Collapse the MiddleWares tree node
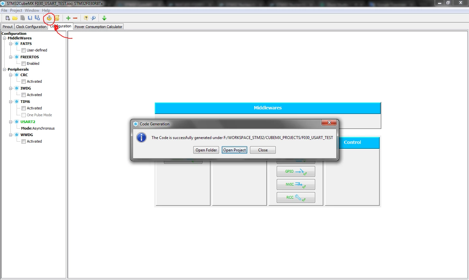Screen dimensions: 469x280 tap(5, 38)
